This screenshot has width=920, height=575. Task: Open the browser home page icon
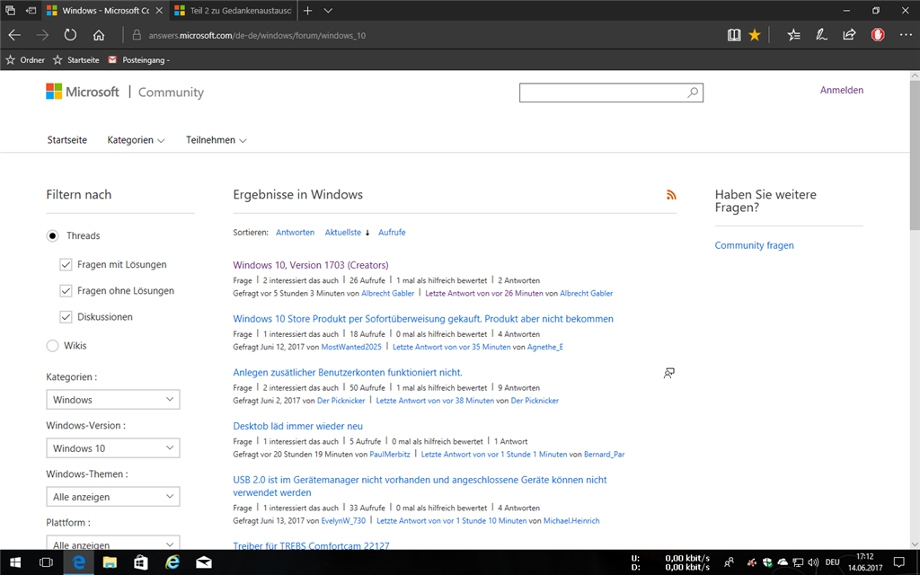(x=99, y=35)
